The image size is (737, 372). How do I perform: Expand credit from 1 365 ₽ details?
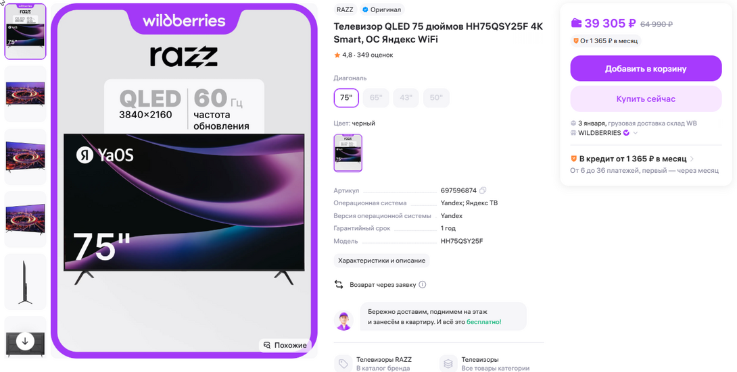click(632, 159)
